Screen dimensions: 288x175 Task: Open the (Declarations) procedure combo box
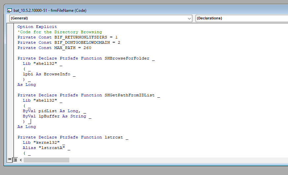tap(242, 18)
